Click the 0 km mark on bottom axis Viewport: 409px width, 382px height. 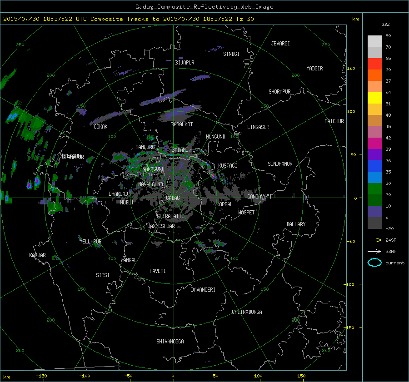(173, 376)
